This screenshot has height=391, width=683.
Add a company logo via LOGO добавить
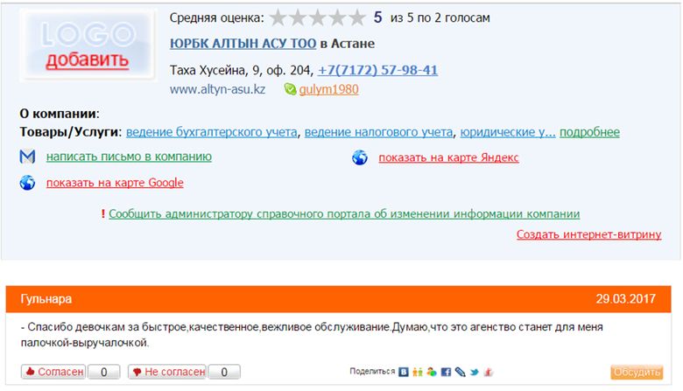[x=88, y=45]
